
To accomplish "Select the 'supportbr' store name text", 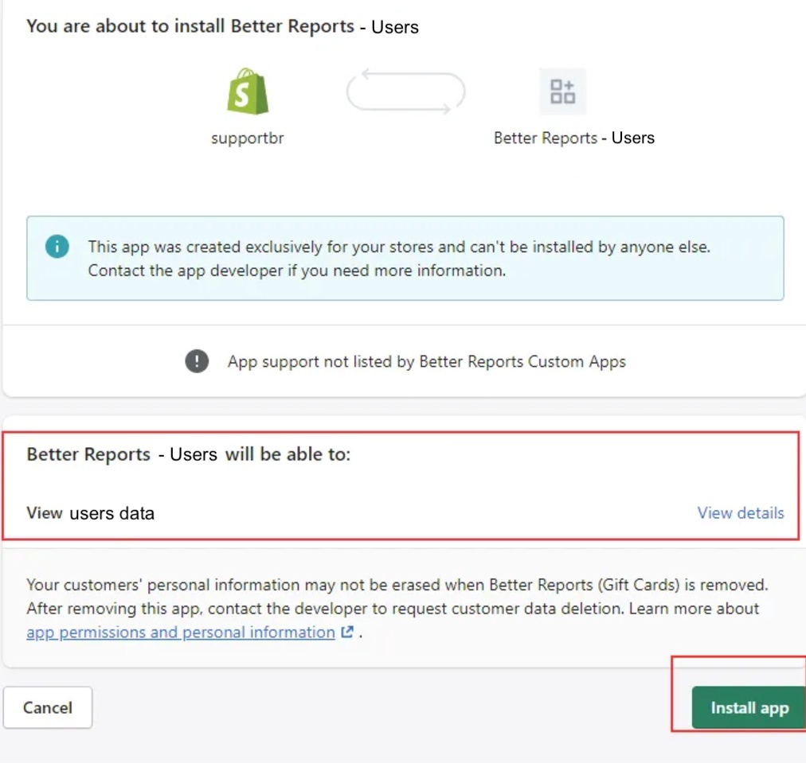I will coord(247,138).
